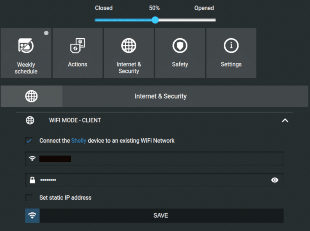Click the WiFi network name field
The width and height of the screenshot is (310, 231).
point(154,159)
